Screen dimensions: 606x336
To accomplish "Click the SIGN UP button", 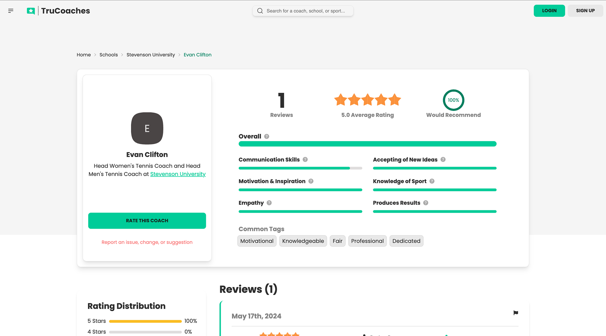I will click(x=585, y=10).
